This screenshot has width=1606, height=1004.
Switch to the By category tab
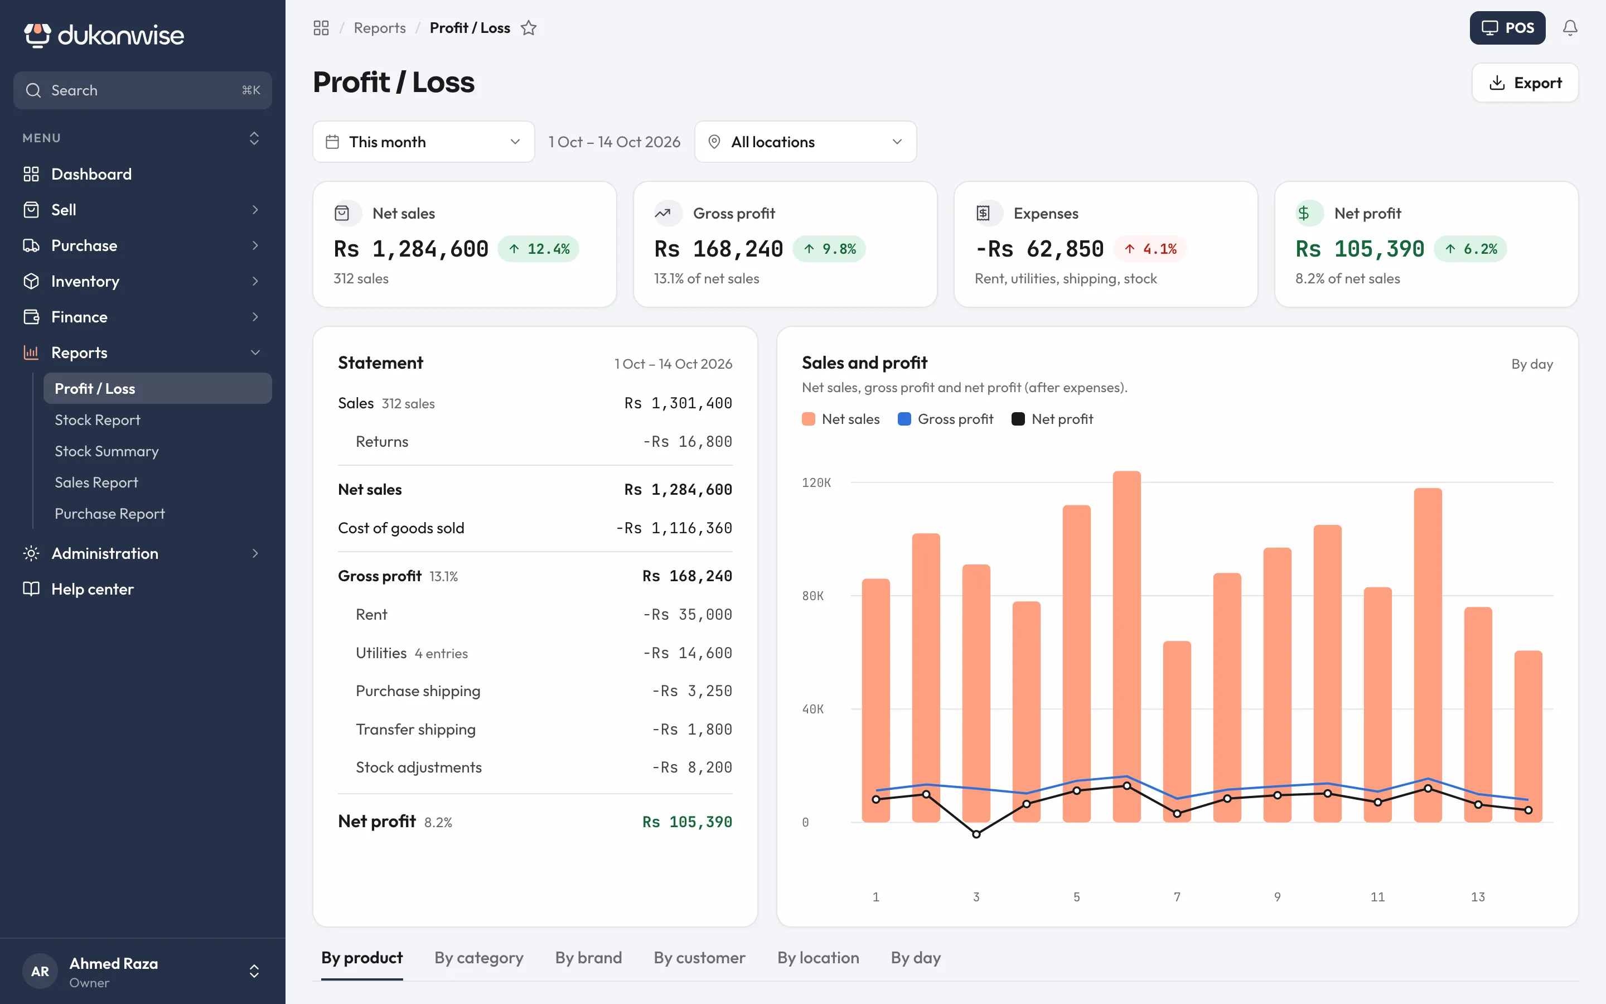click(478, 958)
